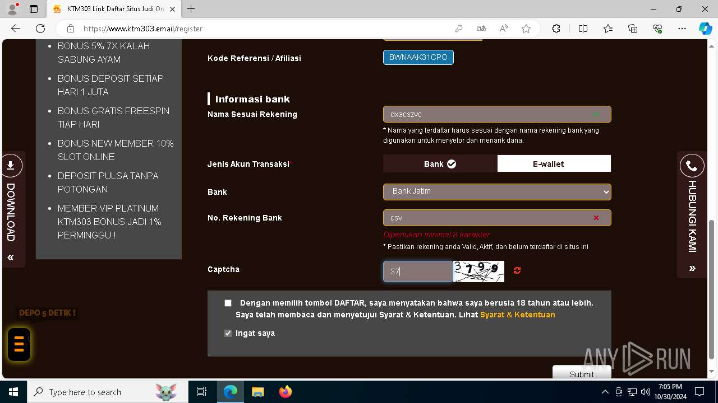This screenshot has width=718, height=403.
Task: Open Collections icon
Action: point(633,29)
